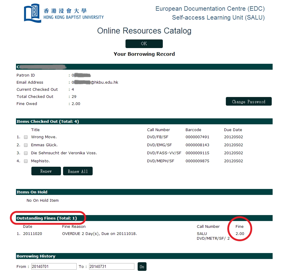Tick the checkbox for Wrong Move

(26, 137)
